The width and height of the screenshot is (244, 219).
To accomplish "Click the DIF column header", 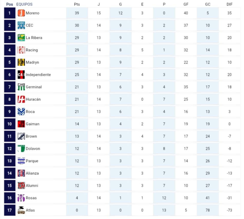I will click(x=229, y=4).
